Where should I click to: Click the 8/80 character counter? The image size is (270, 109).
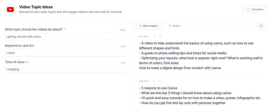pos(123,63)
